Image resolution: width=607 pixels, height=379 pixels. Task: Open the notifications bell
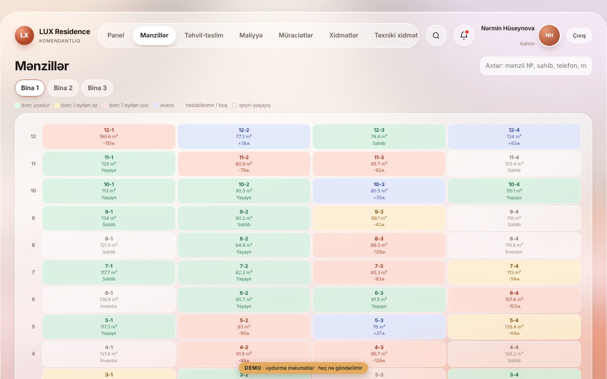point(464,36)
